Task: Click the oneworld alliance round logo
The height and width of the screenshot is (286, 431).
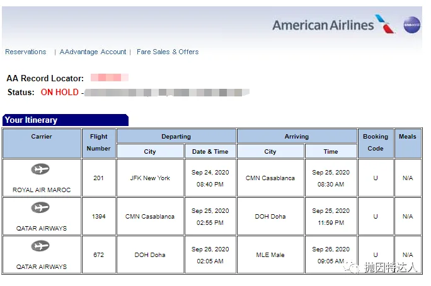Action: [412, 25]
